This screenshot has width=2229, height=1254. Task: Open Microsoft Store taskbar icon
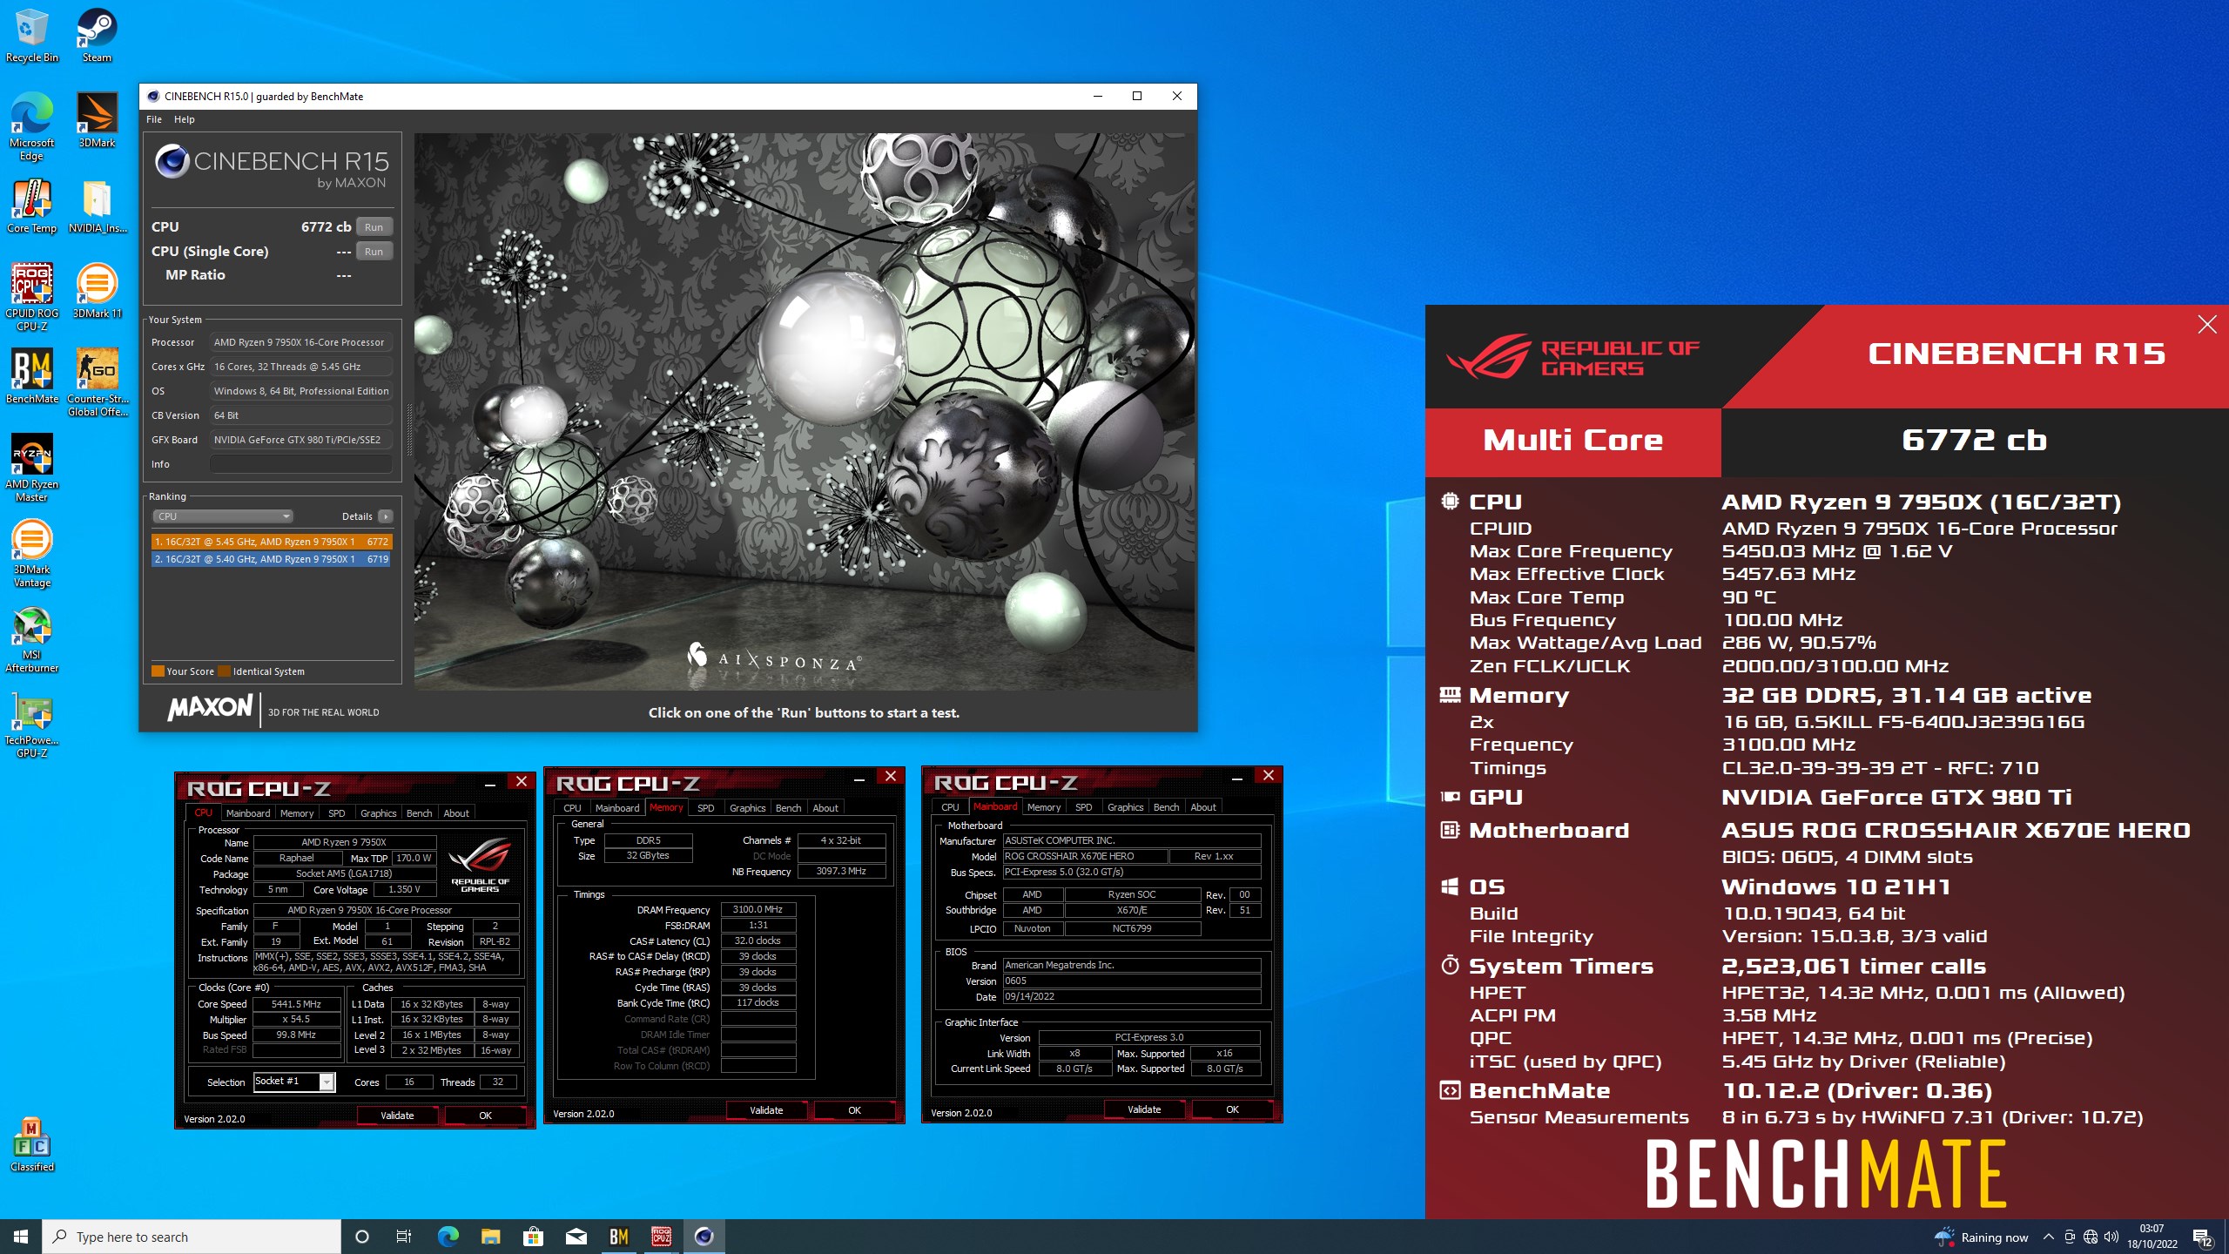tap(533, 1237)
